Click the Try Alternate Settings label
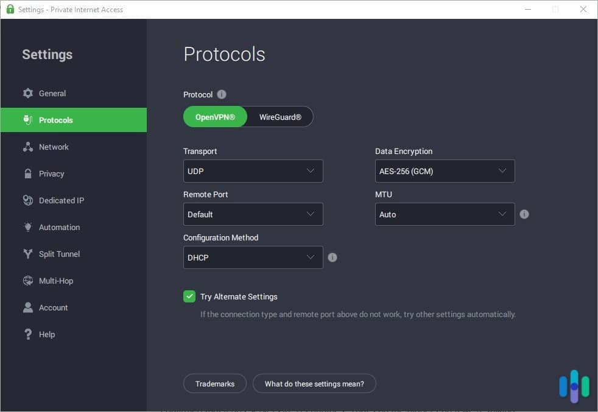598x412 pixels. point(239,296)
